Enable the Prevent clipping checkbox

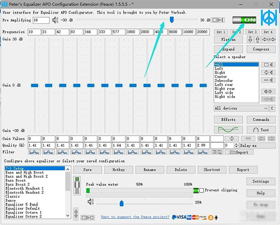(x=202, y=190)
